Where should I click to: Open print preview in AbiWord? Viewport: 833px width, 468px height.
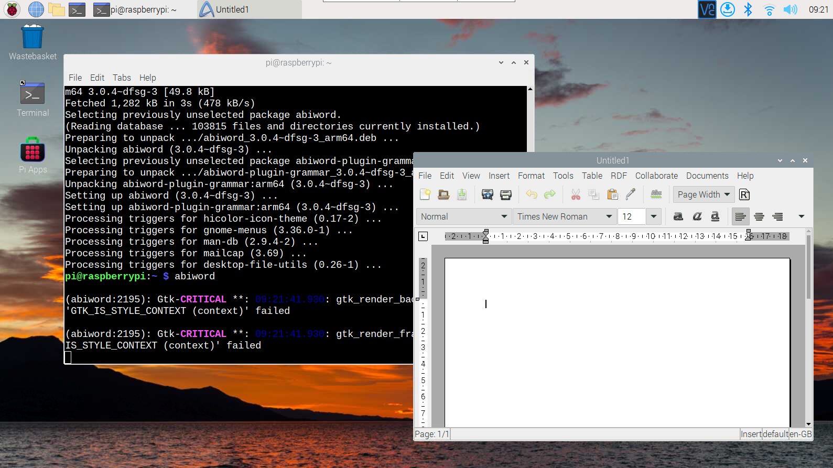488,194
